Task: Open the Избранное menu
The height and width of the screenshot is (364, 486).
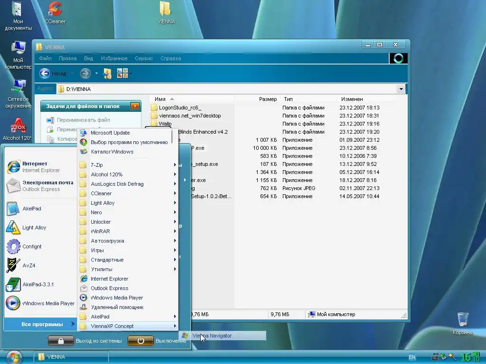Action: point(114,58)
